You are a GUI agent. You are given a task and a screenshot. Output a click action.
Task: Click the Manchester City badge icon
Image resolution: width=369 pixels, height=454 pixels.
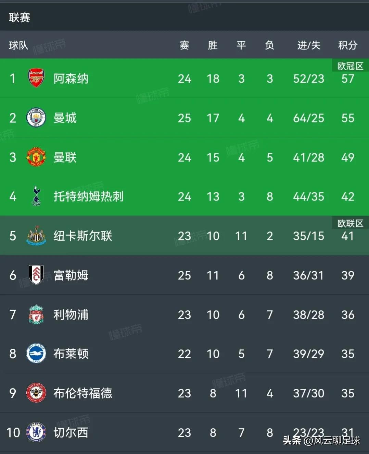(x=36, y=118)
